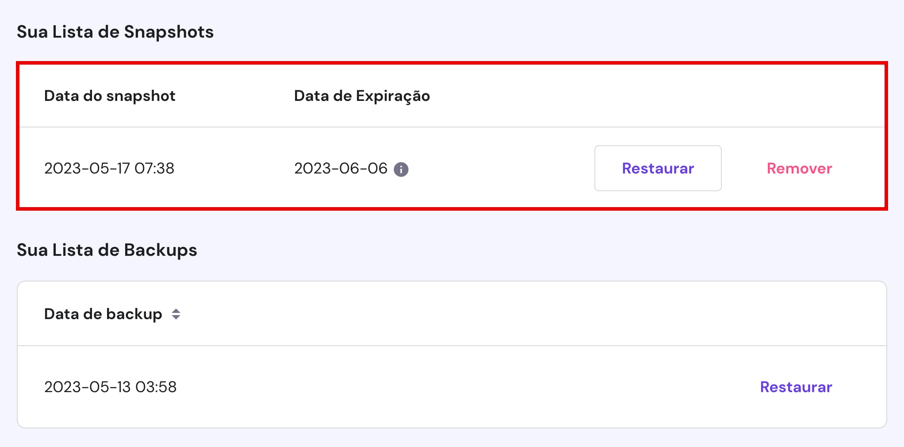Click the sort arrows beside Data de backup
This screenshot has height=447, width=904.
(176, 314)
